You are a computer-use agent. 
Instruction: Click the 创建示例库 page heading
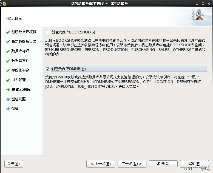coord(13,18)
